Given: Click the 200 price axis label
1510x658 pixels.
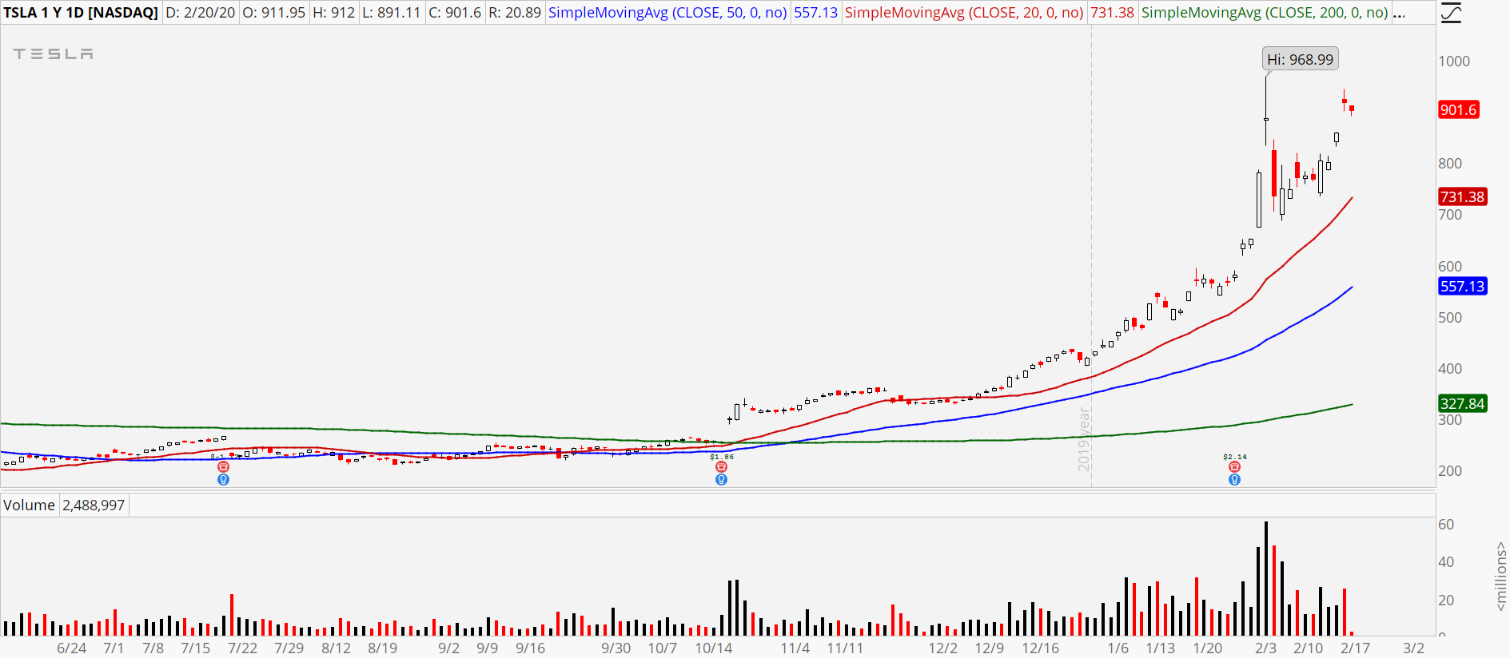Looking at the screenshot, I should point(1450,471).
